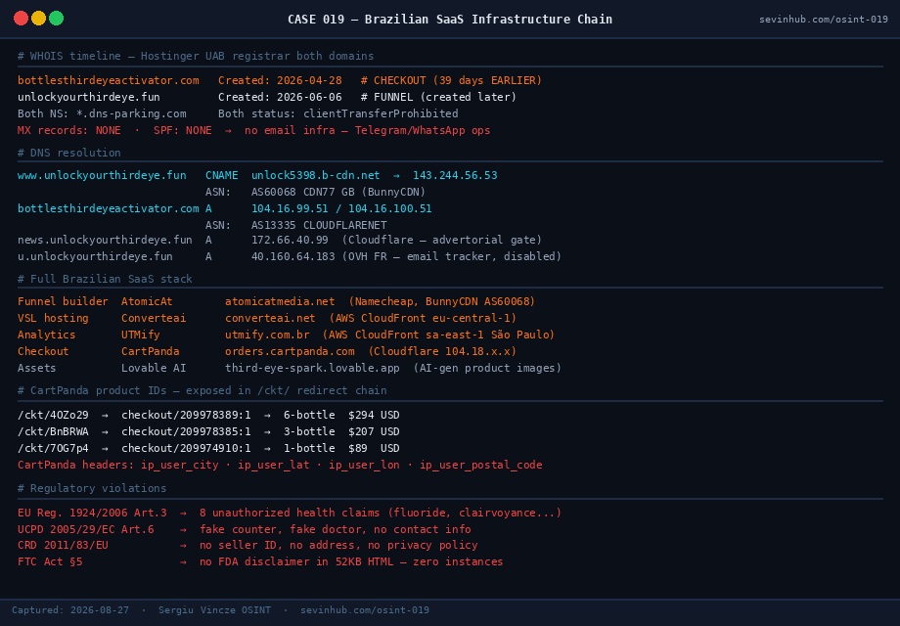
Task: Click 'Funnel builder' row label
Action: (x=63, y=301)
